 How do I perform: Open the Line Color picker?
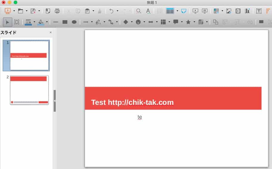pos(28,22)
